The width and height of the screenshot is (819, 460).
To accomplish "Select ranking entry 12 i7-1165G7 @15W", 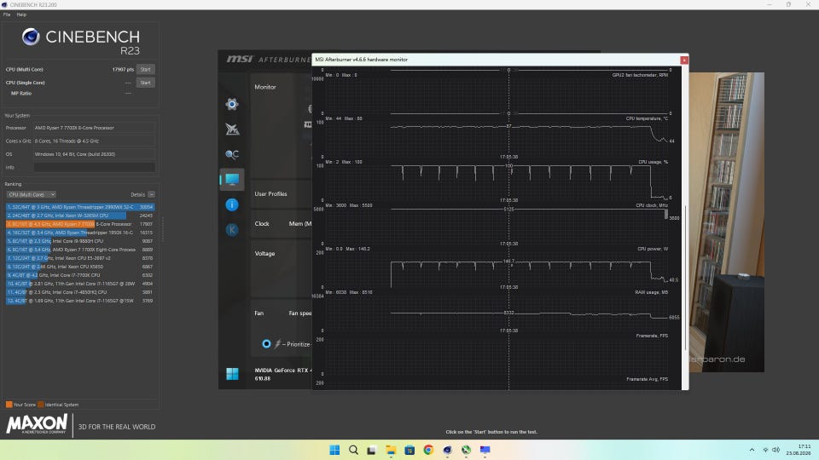I will tap(80, 301).
